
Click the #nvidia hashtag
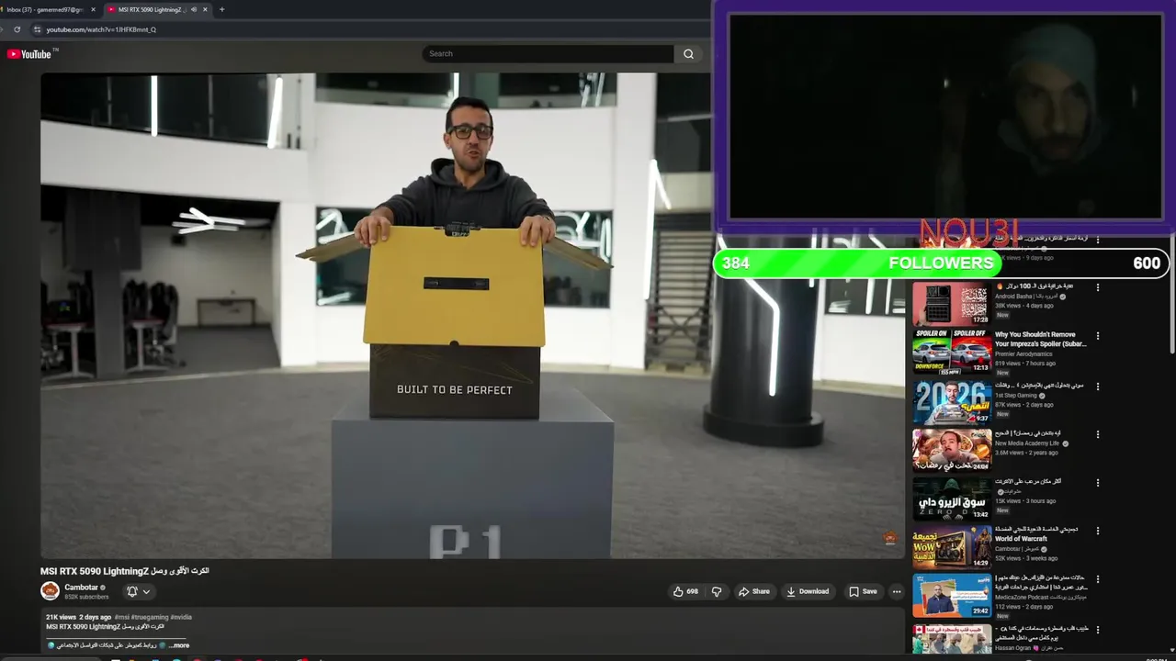(x=181, y=617)
